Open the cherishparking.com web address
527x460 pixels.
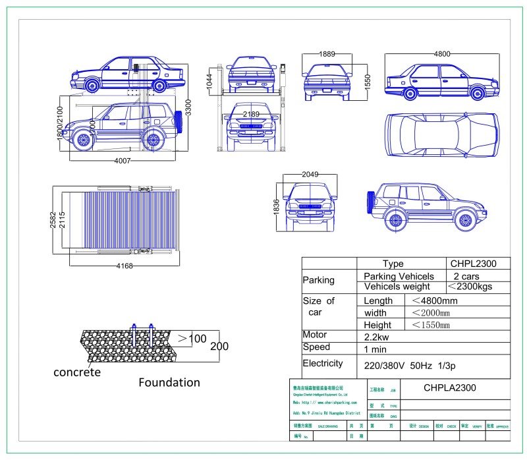point(325,402)
